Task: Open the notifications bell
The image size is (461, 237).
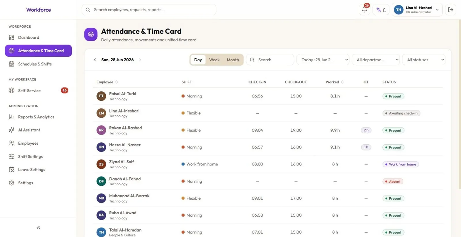Action: coord(364,9)
